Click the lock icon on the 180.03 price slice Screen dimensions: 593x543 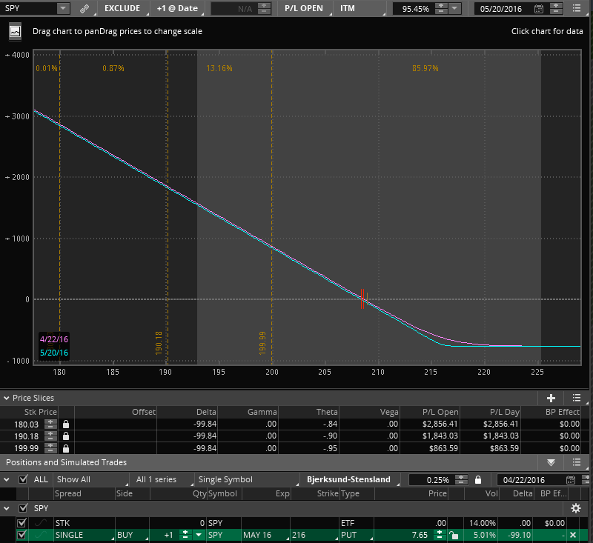pyautogui.click(x=66, y=423)
